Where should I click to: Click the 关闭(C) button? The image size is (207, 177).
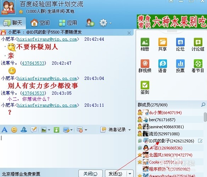(90, 174)
